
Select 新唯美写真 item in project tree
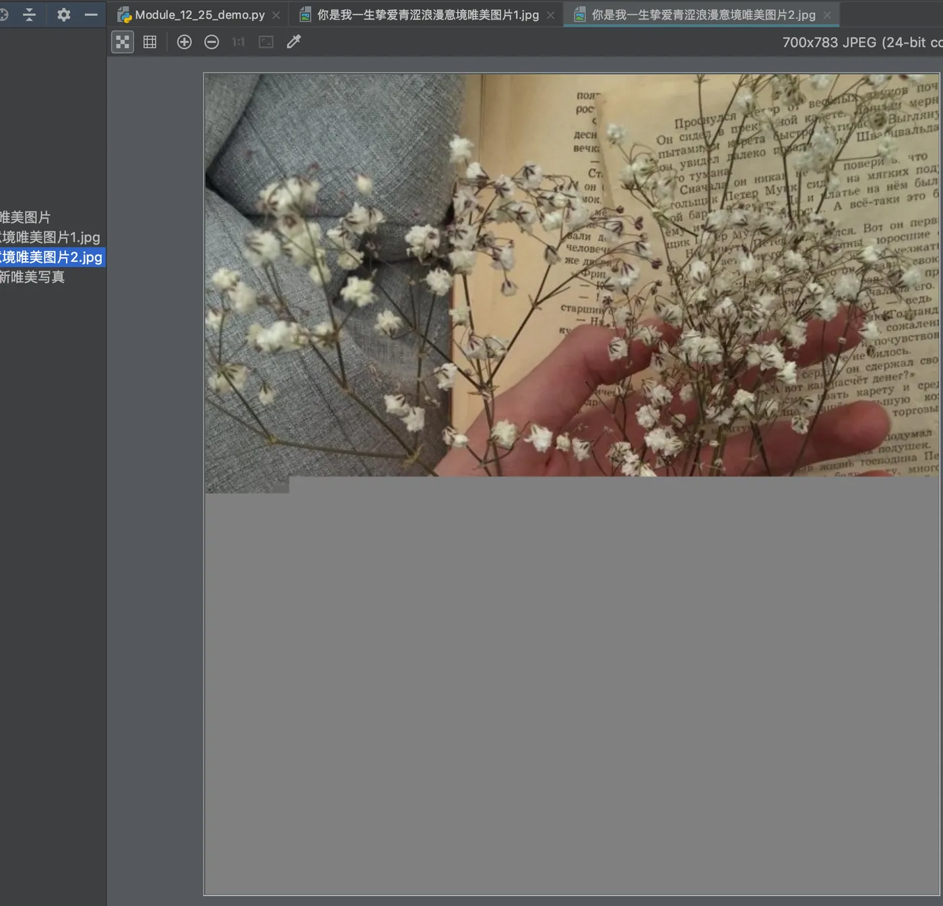coord(32,277)
